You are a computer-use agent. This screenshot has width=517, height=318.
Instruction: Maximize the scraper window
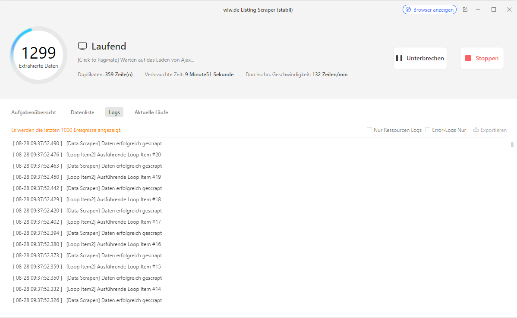click(x=494, y=9)
